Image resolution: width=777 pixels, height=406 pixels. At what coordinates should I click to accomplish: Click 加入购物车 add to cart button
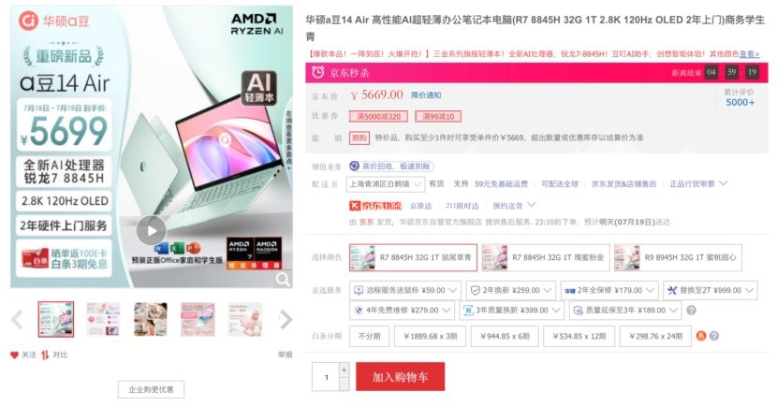pyautogui.click(x=401, y=377)
